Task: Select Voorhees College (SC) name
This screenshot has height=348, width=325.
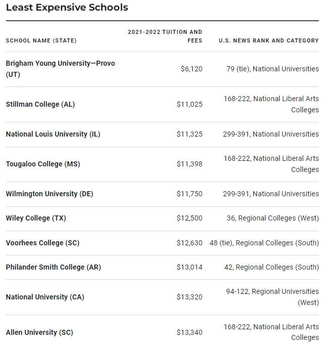Action: (42, 243)
